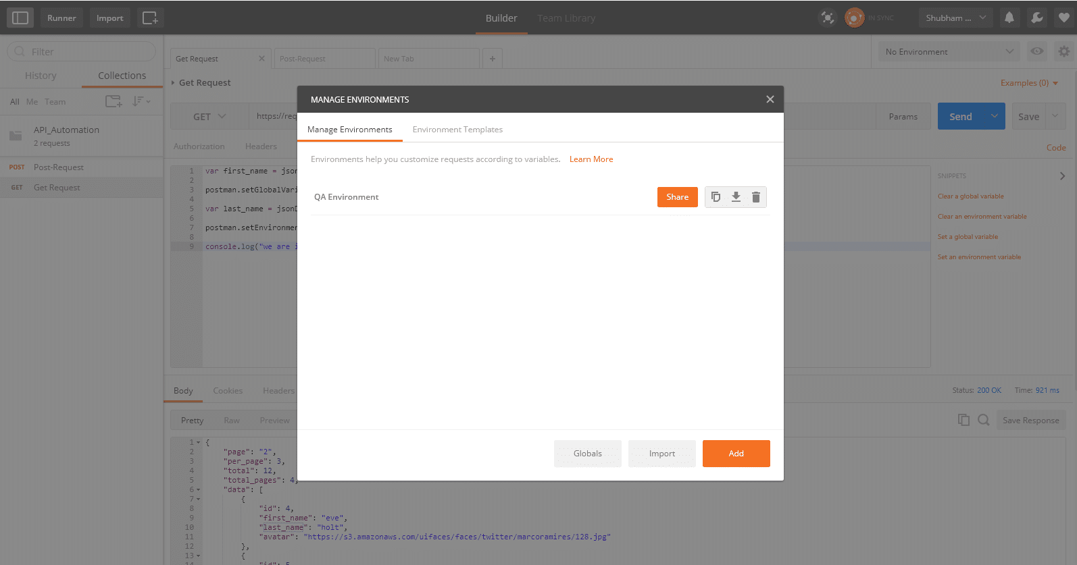Add a new request tab with the plus
Viewport: 1077px width, 565px height.
click(493, 59)
